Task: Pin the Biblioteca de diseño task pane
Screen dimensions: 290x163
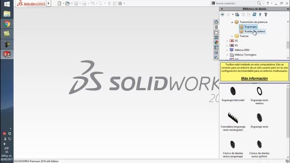Action: 288,9
